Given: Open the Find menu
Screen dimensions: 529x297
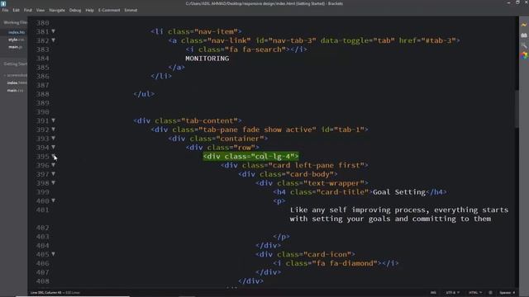Looking at the screenshot, I should click(x=28, y=10).
